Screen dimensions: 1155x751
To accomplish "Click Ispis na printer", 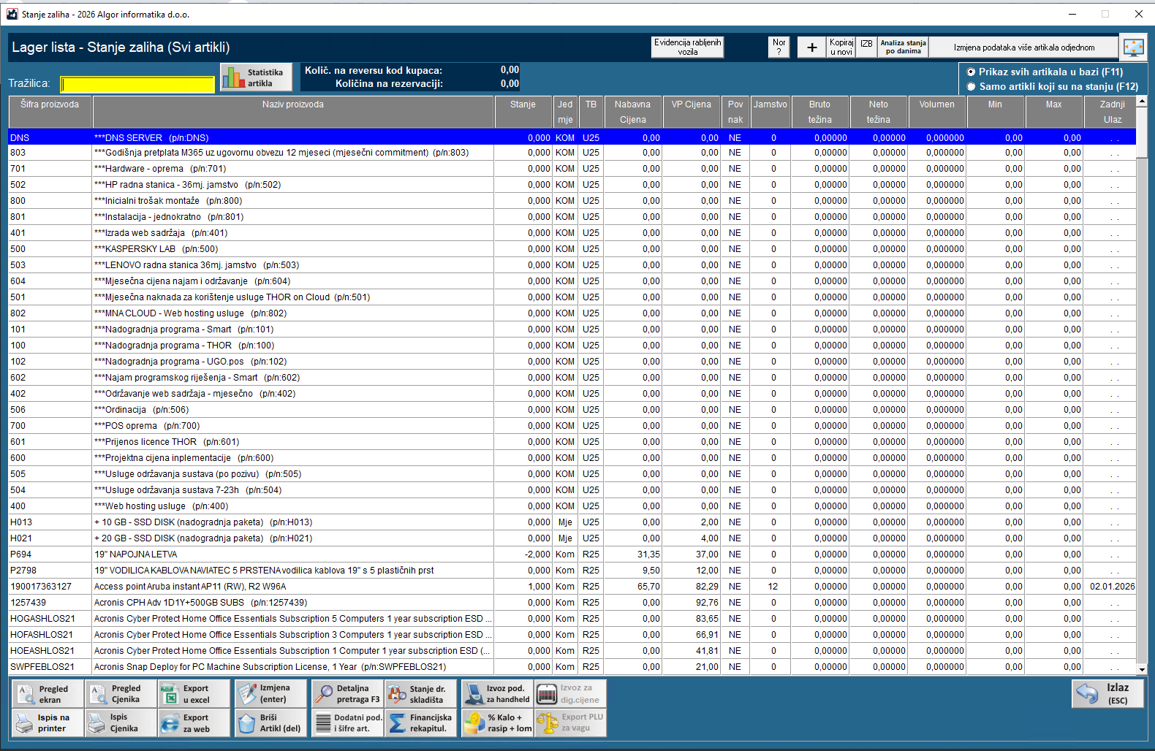I will click(x=48, y=723).
